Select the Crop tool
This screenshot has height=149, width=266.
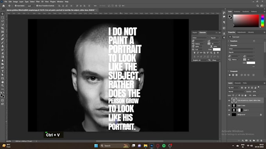pos(3,28)
